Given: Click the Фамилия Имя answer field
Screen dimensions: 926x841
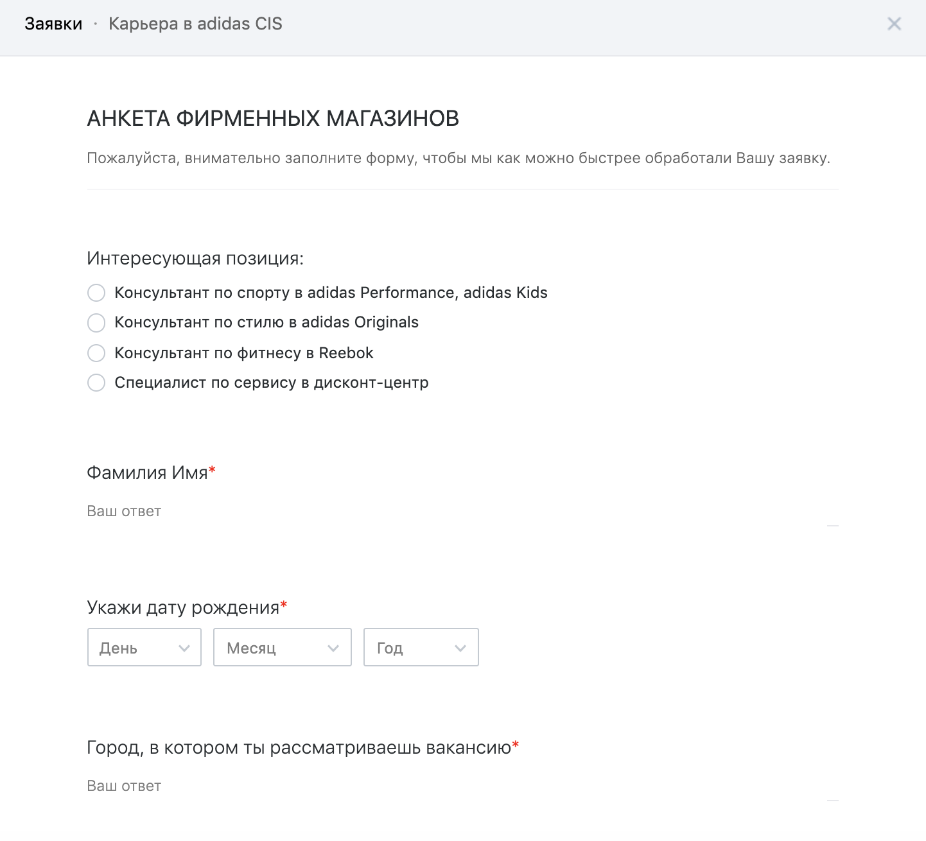Looking at the screenshot, I should [462, 512].
